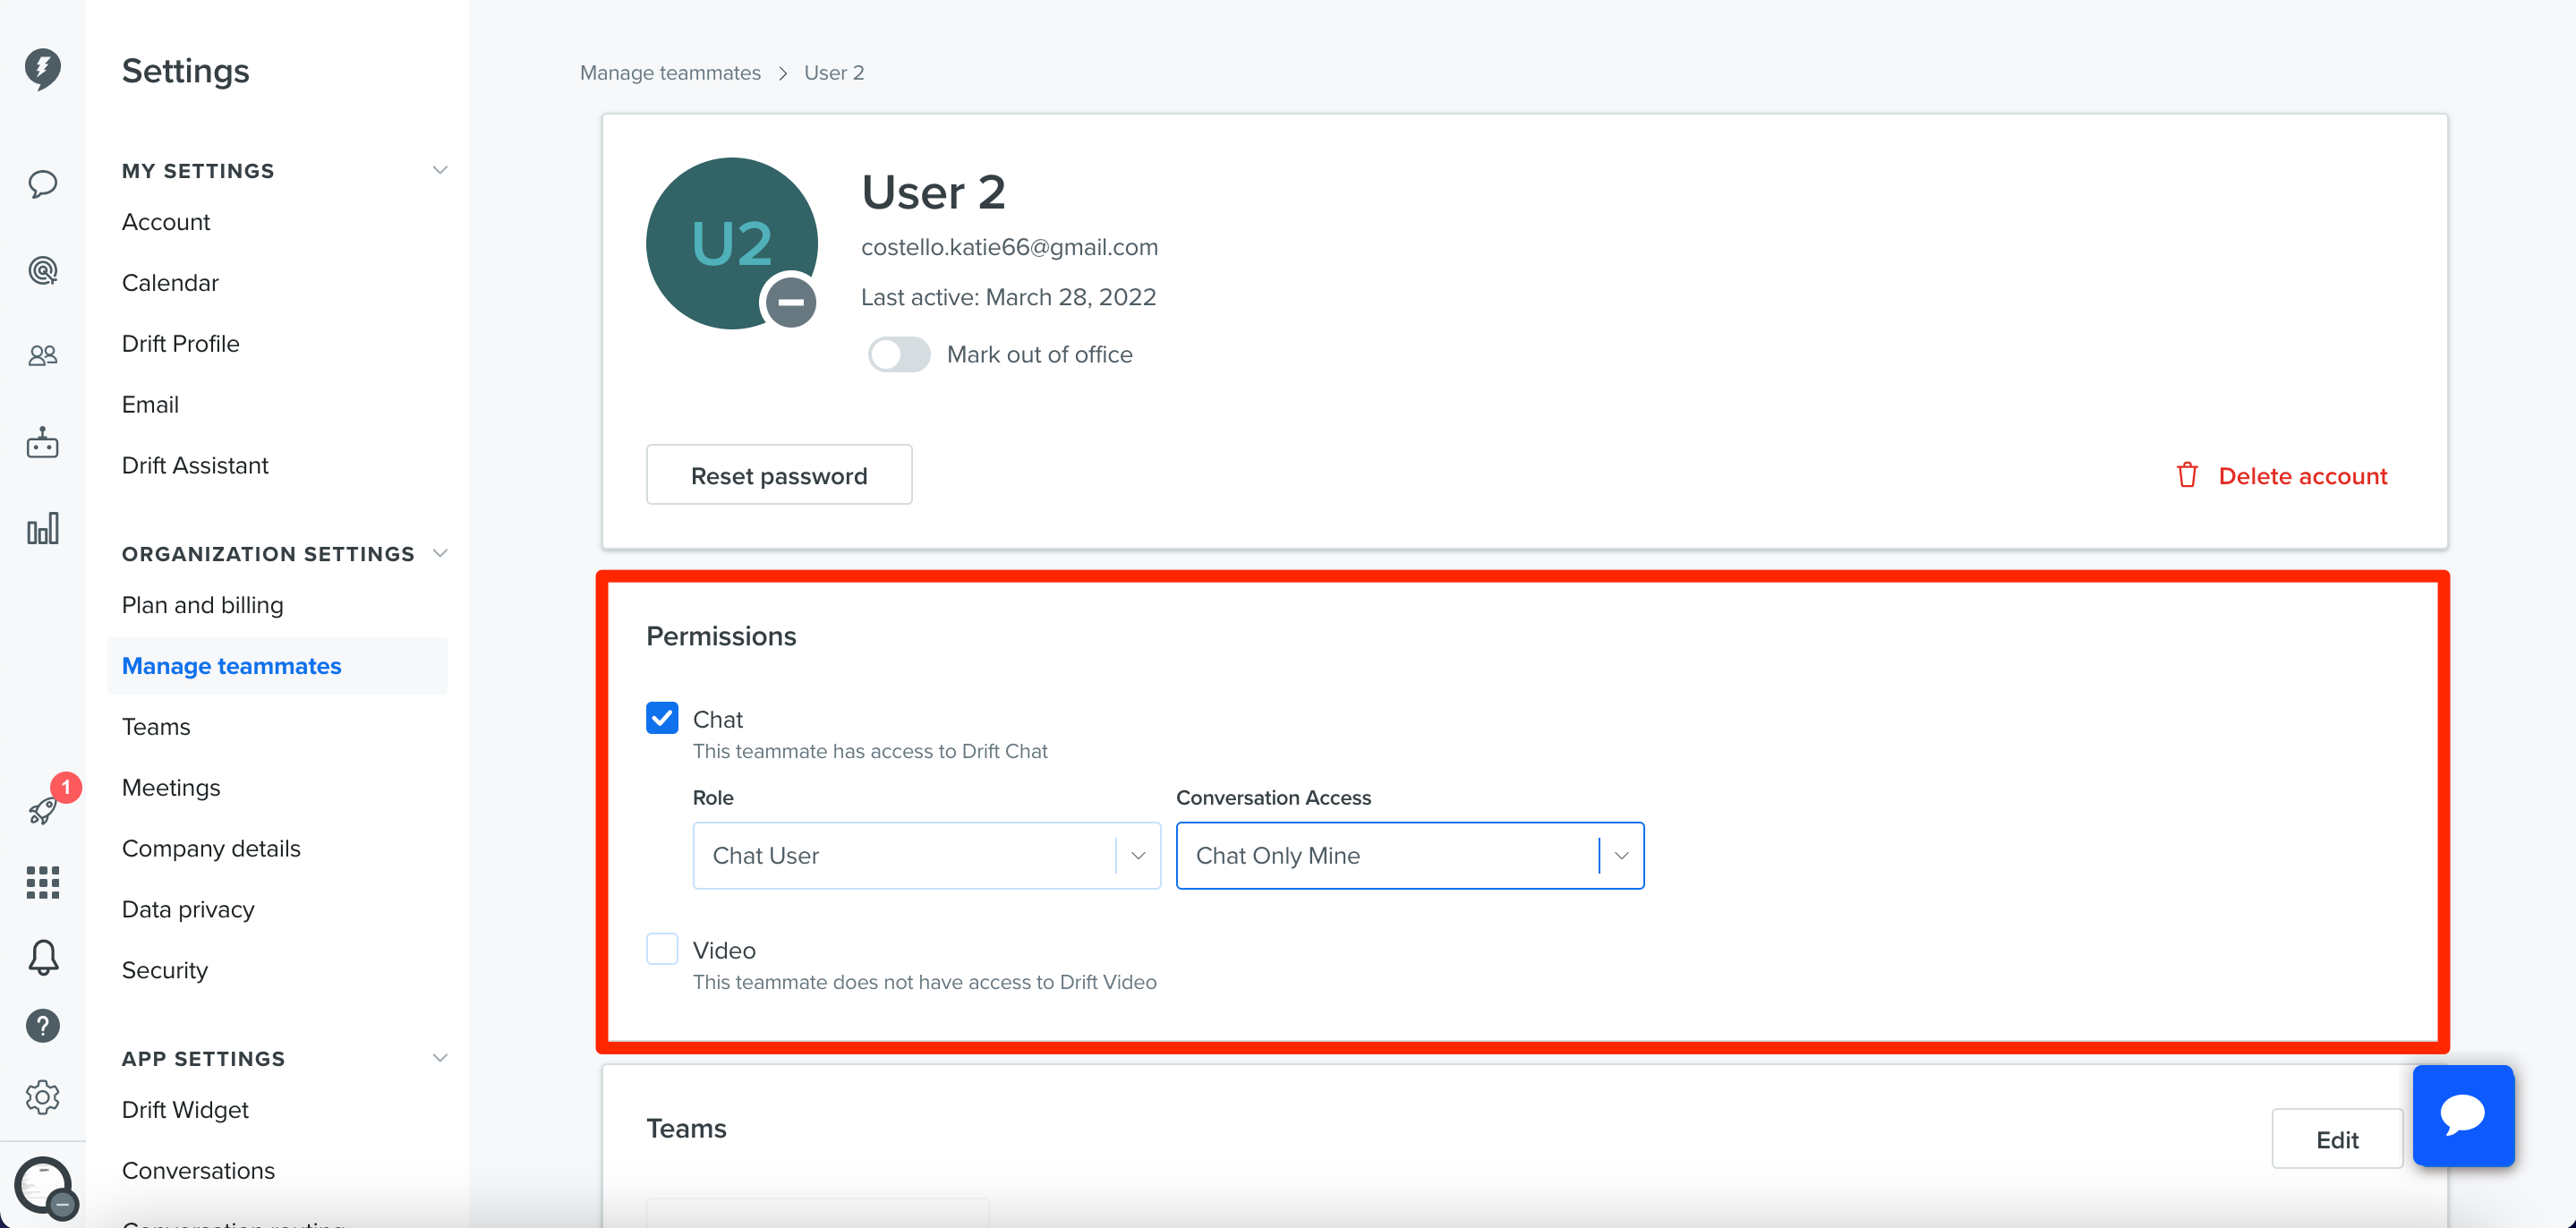
Task: Open the Role dropdown showing Chat User
Action: [926, 855]
